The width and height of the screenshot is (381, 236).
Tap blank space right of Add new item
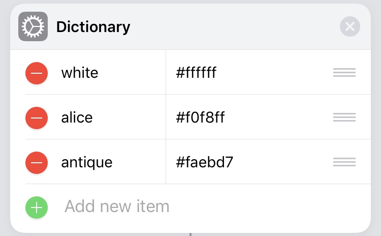point(274,206)
